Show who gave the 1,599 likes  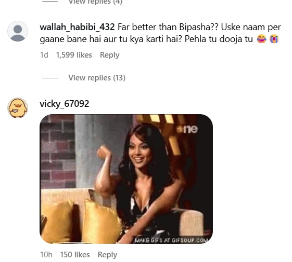[x=74, y=55]
